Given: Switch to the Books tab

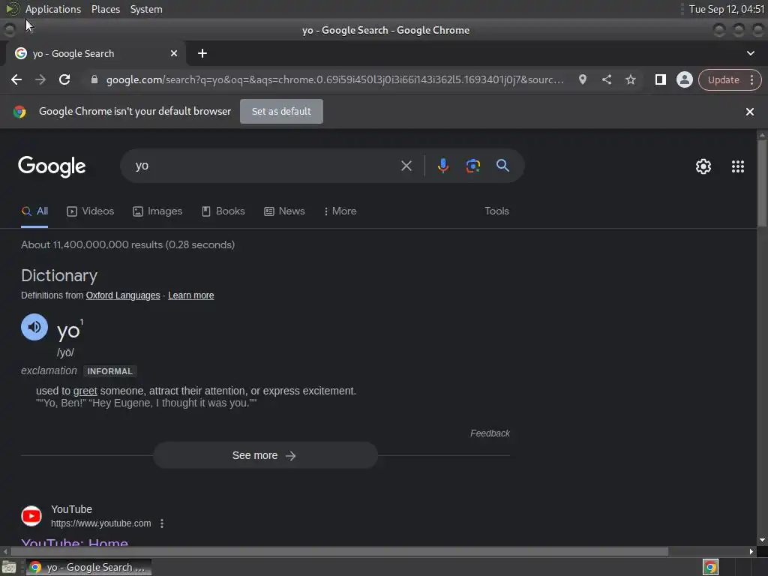Looking at the screenshot, I should pos(223,211).
